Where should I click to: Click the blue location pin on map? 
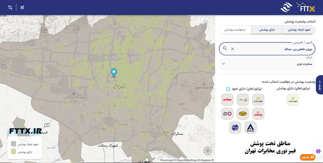(114, 73)
